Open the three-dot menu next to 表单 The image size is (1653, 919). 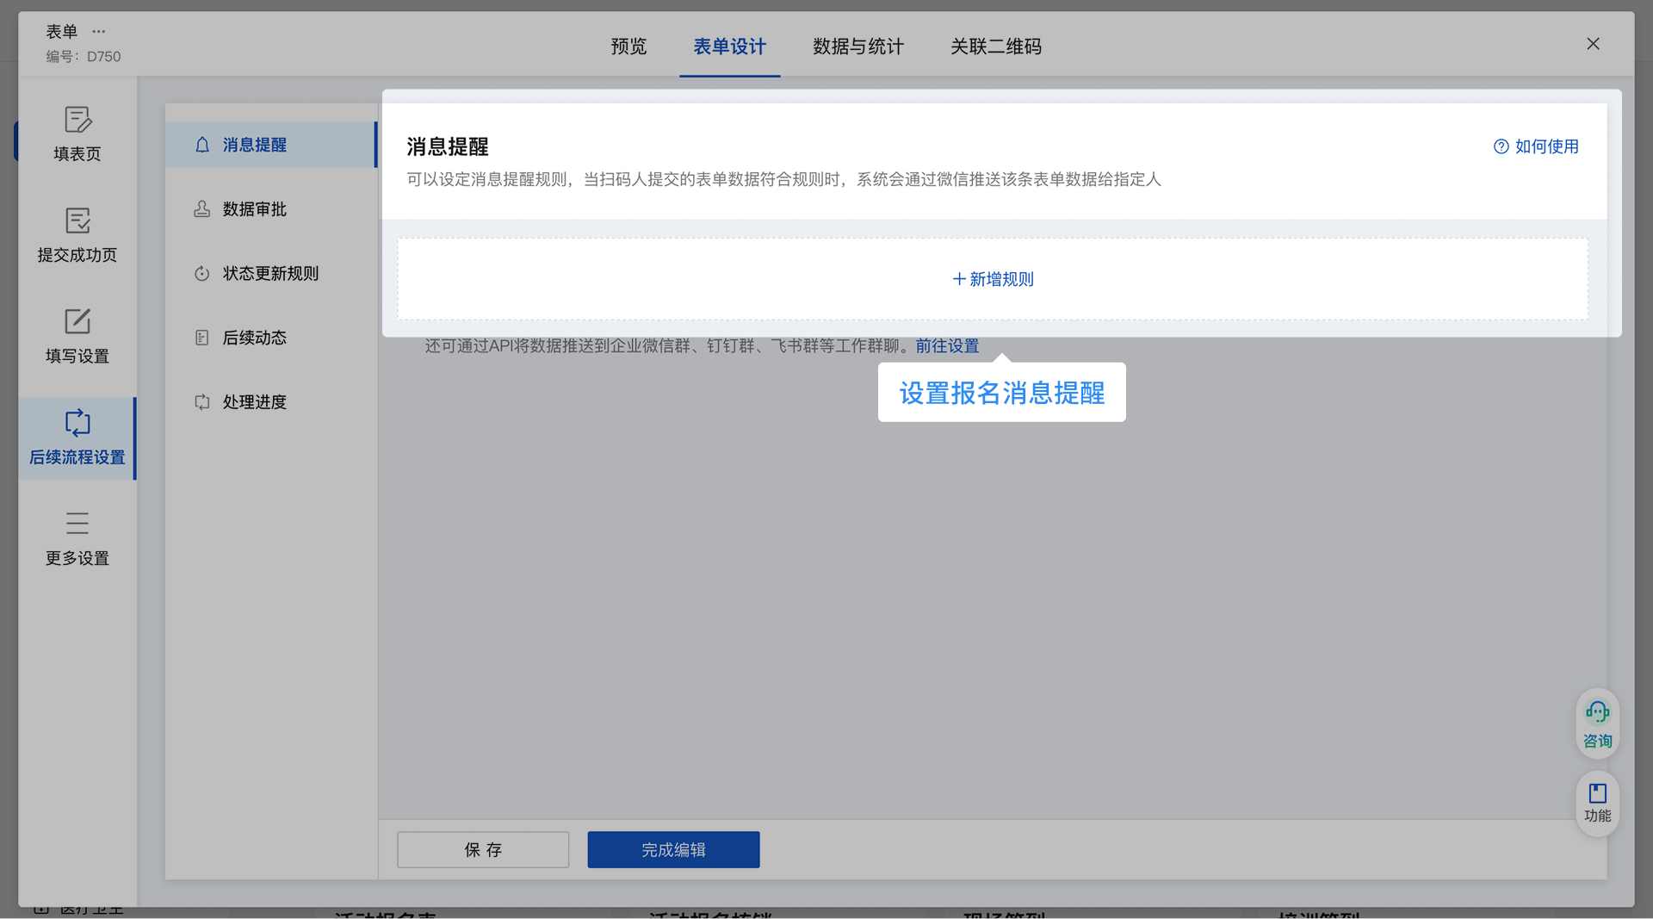(x=99, y=31)
